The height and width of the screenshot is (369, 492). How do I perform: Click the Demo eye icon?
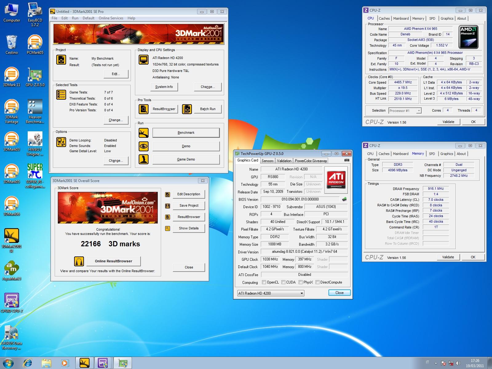point(143,146)
